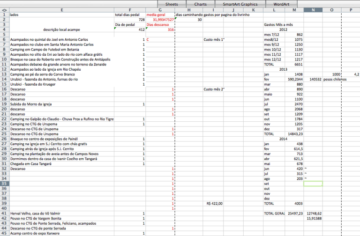Click the 'Custo mês 1°' cell
360x236 pixels.
(214, 40)
